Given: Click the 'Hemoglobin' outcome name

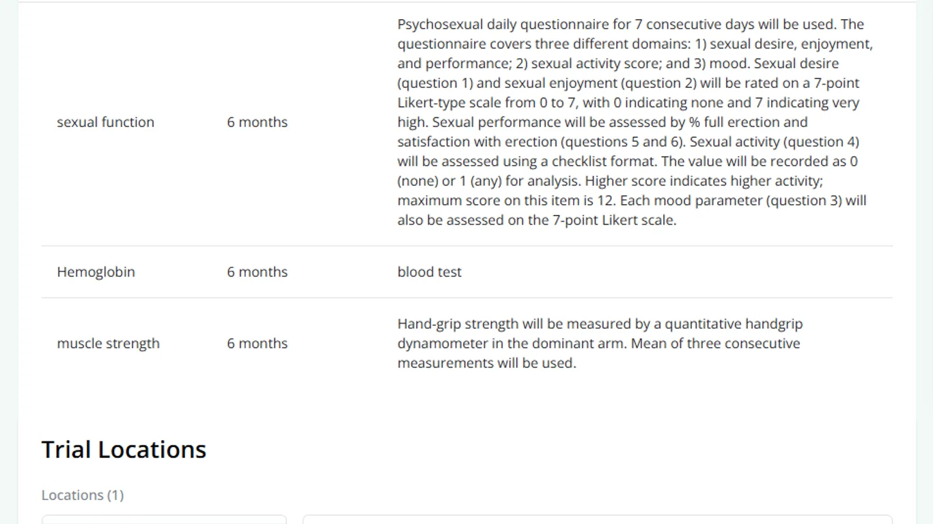Looking at the screenshot, I should (96, 272).
